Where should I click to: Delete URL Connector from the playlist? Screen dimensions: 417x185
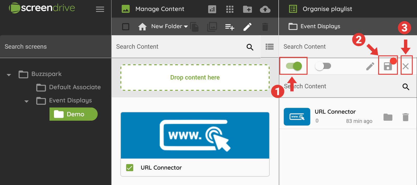click(x=405, y=117)
